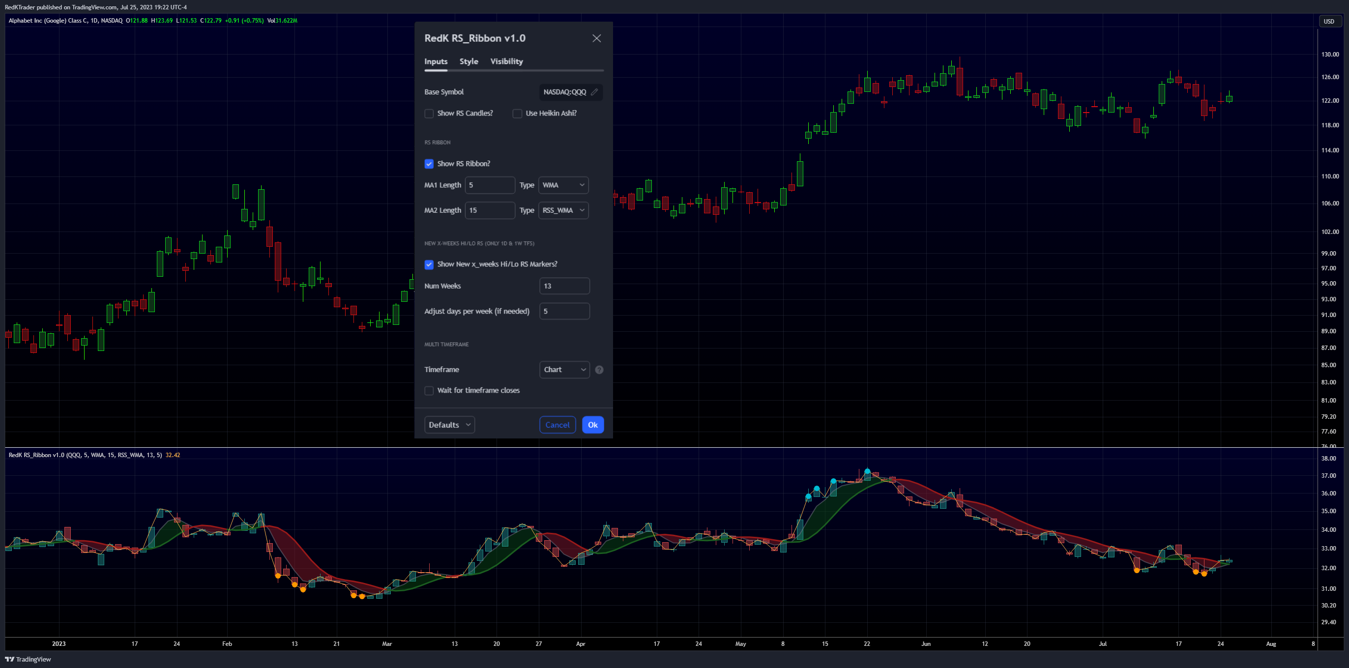Close the RedK RS_Ribbon settings dialog
The width and height of the screenshot is (1349, 668).
click(596, 38)
